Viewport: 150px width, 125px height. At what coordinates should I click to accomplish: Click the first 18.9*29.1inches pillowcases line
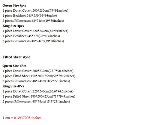point(36,81)
